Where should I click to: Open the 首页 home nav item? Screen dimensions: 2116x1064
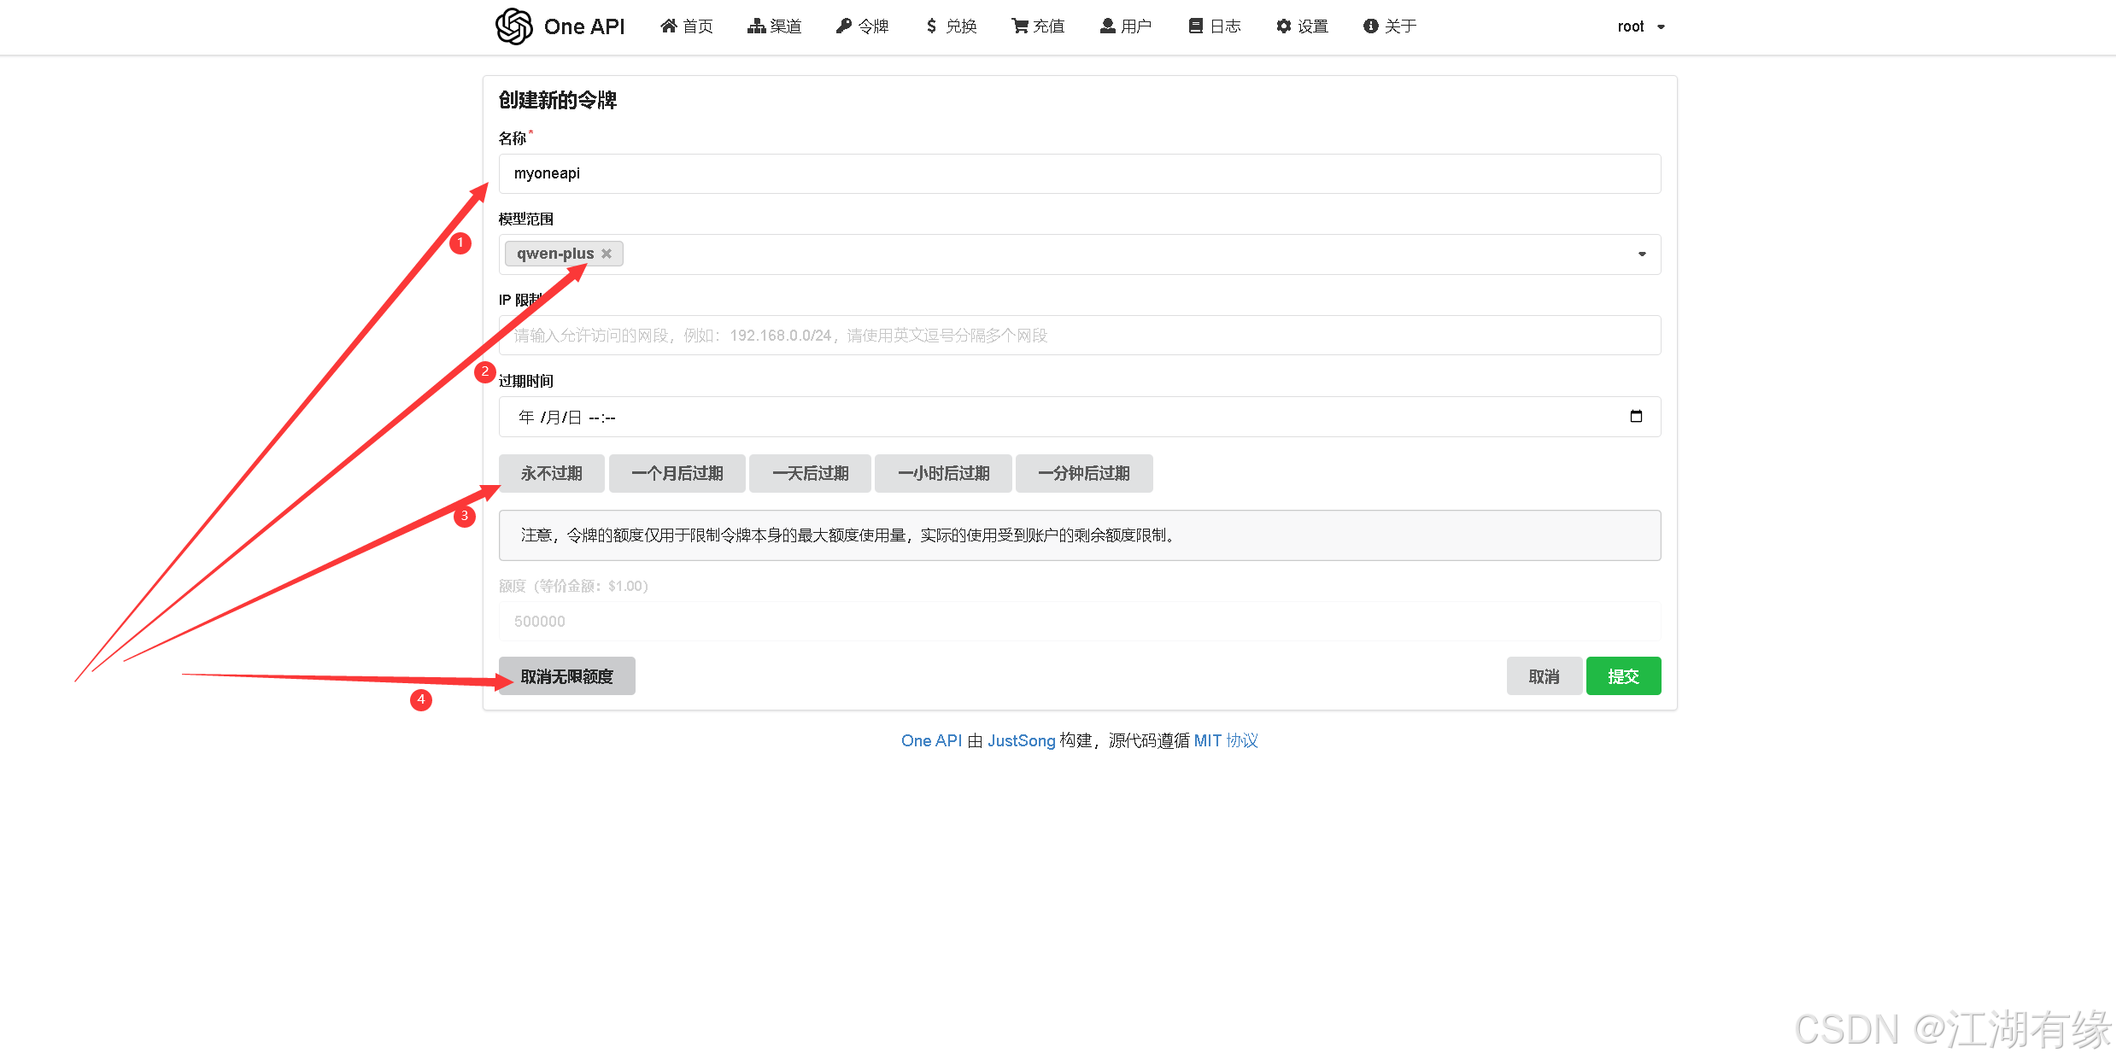point(686,26)
